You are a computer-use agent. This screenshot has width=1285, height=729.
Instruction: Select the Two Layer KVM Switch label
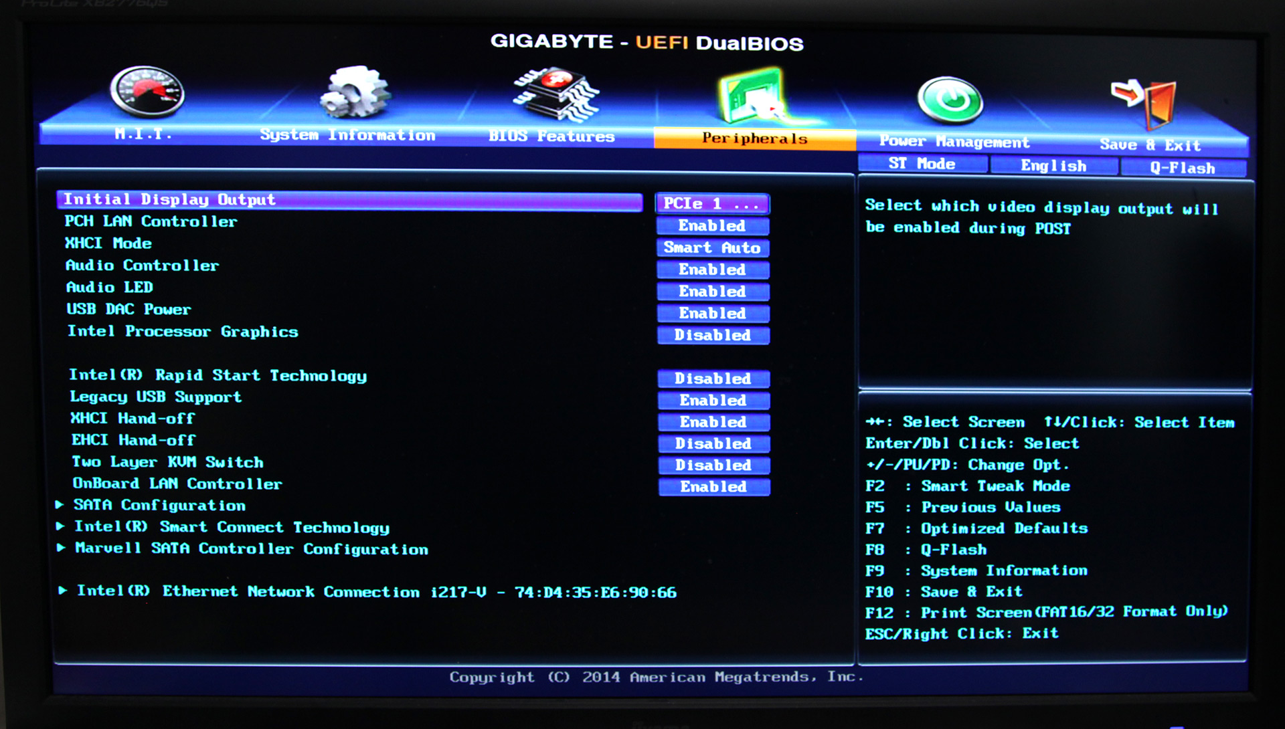(168, 462)
